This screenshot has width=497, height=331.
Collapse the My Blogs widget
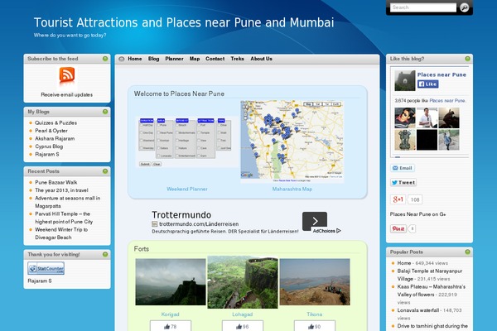point(105,112)
